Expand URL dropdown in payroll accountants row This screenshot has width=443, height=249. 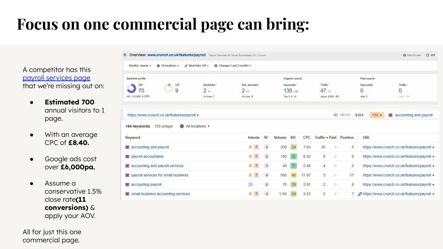pyautogui.click(x=433, y=156)
